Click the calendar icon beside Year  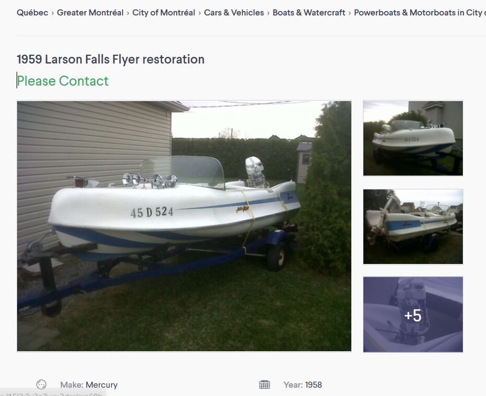point(265,384)
